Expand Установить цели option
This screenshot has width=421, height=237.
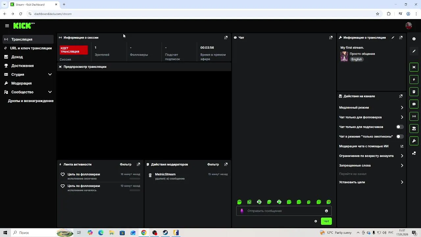point(371,182)
